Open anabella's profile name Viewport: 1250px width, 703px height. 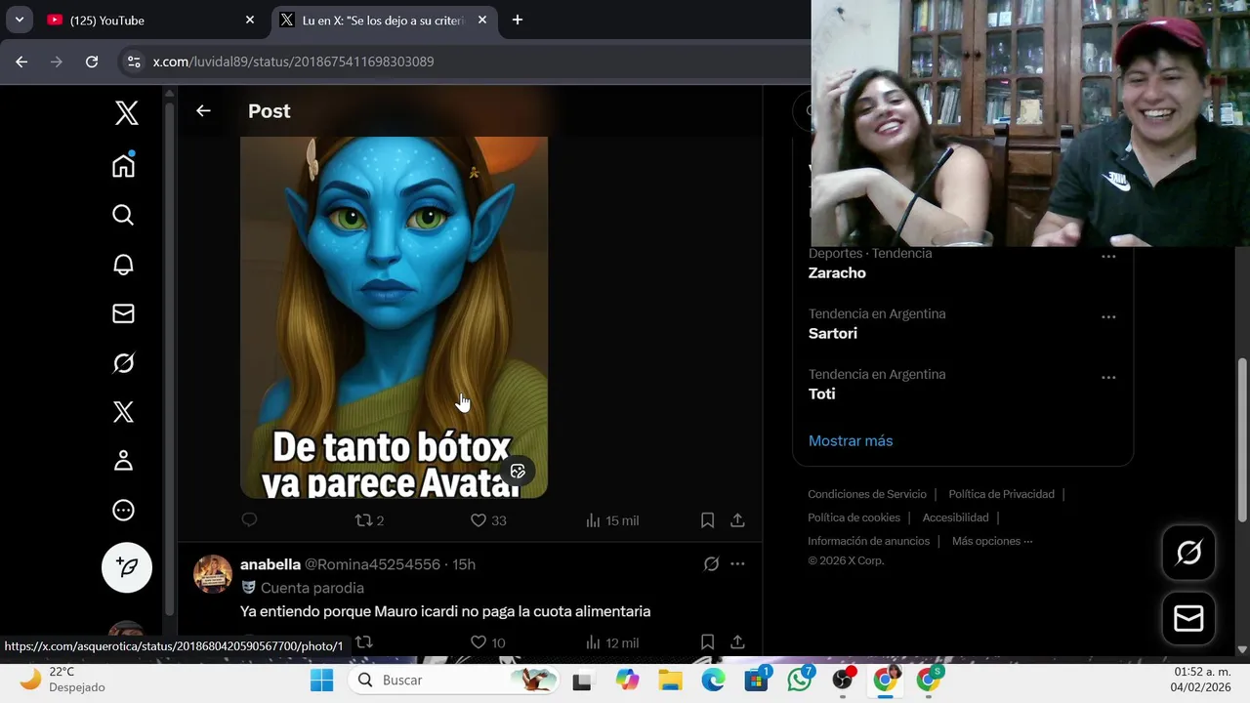(271, 564)
